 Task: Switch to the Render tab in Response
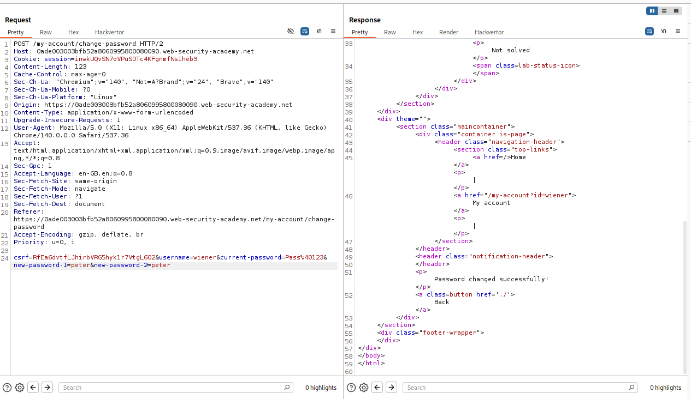pos(448,32)
